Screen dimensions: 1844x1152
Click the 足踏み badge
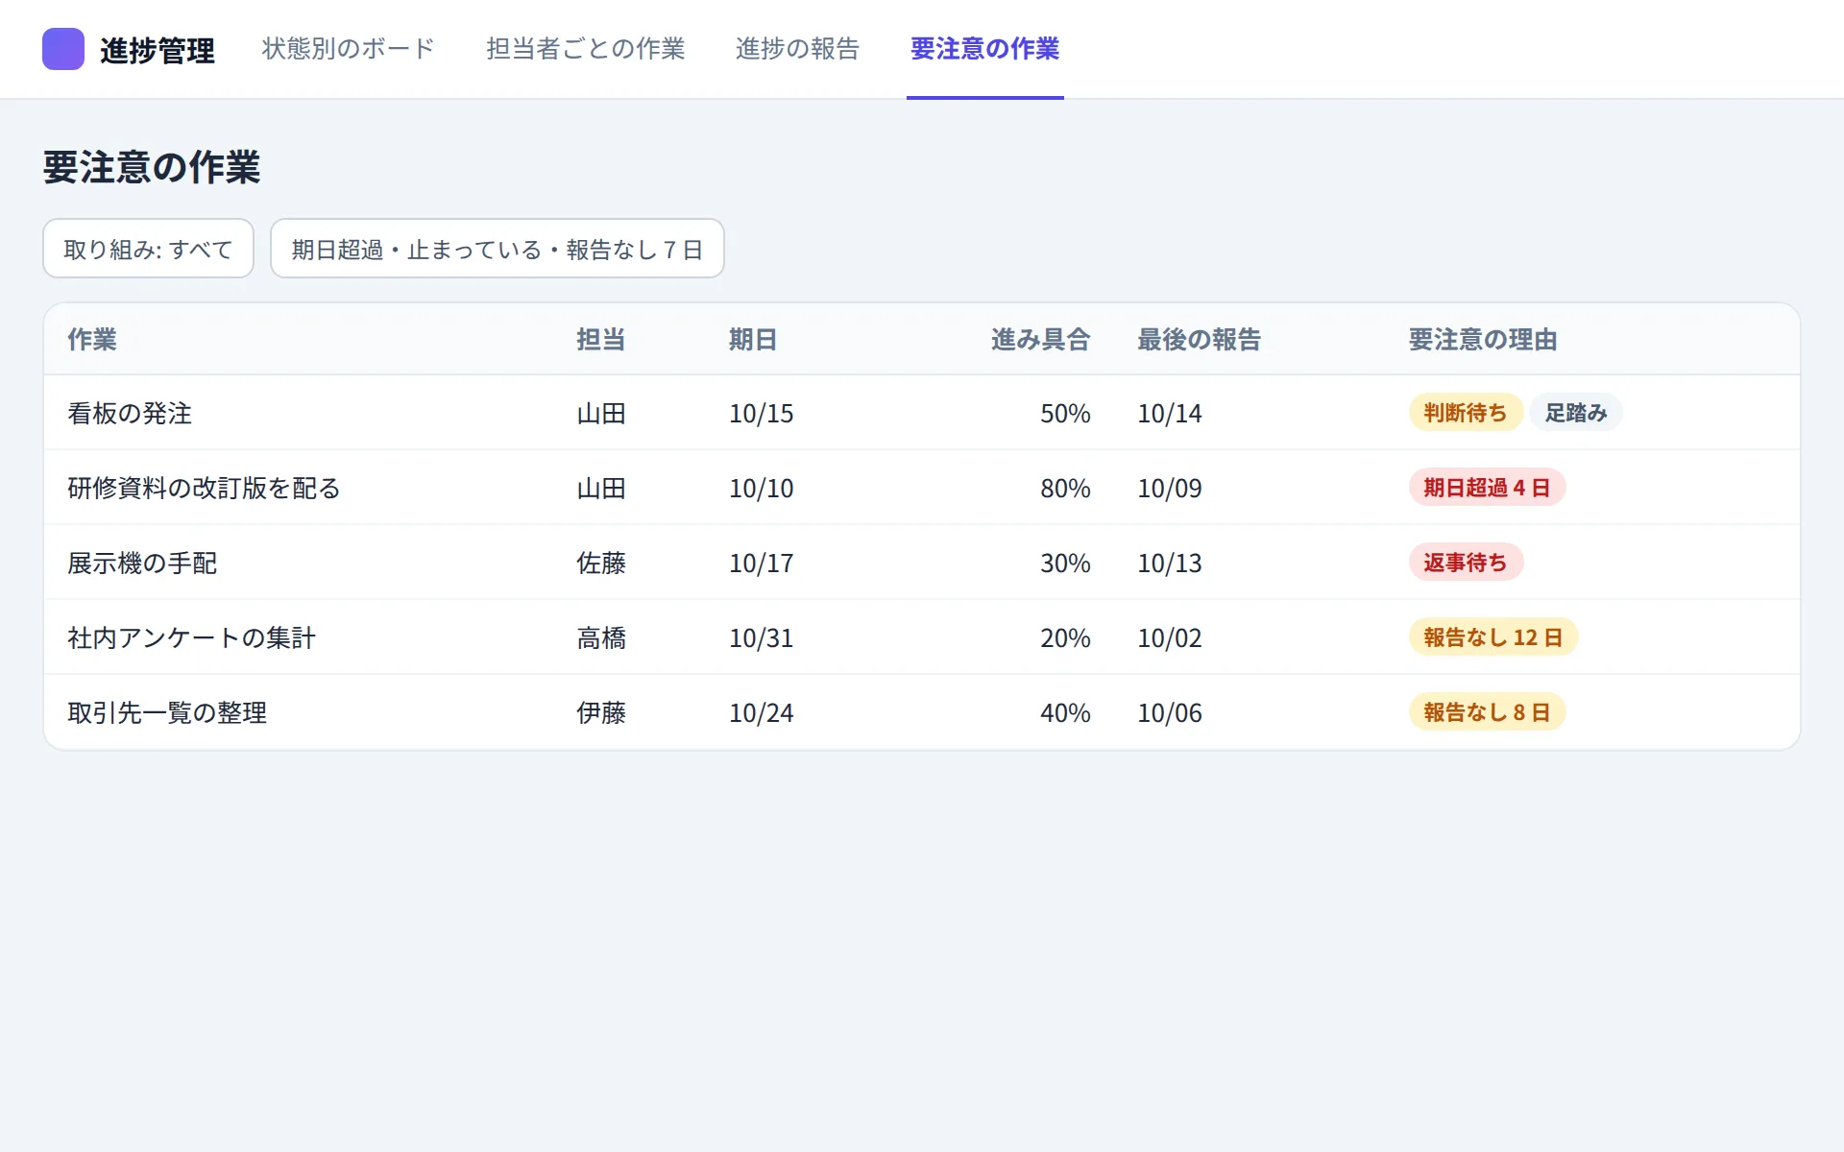tap(1576, 413)
